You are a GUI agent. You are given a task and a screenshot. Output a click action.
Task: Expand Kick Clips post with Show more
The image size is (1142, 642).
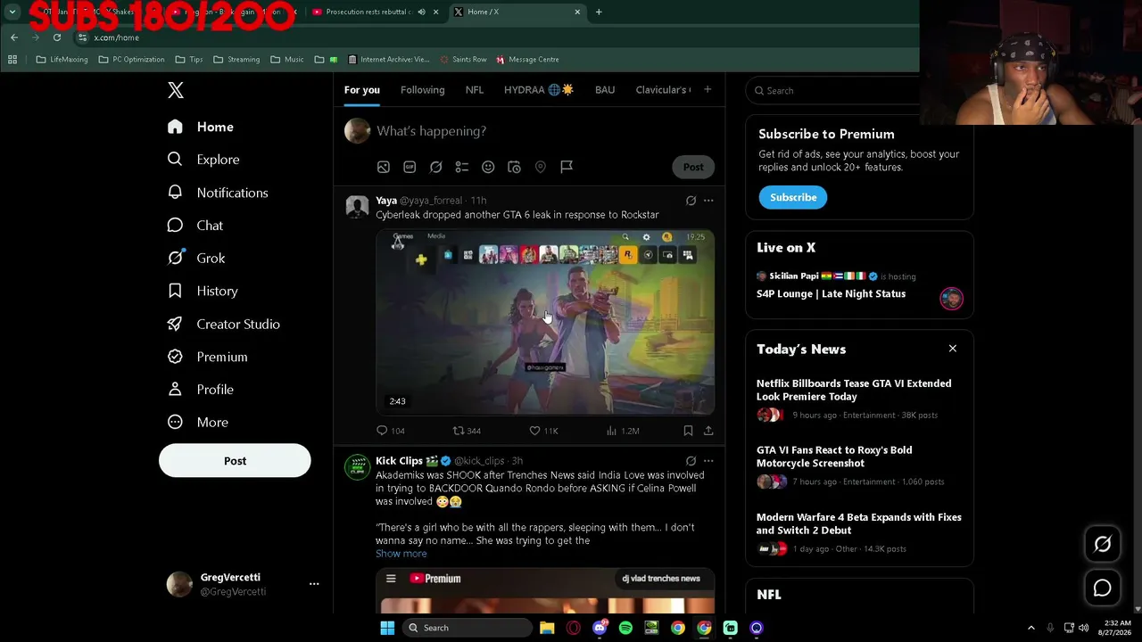[401, 554]
